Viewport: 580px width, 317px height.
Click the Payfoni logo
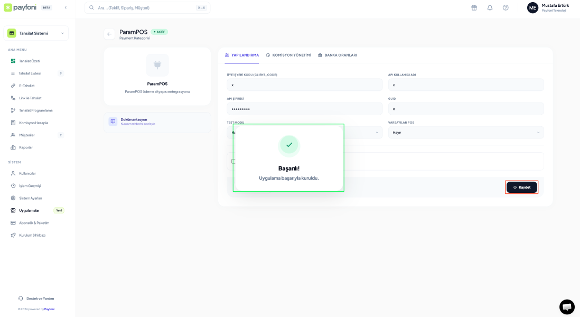[21, 7]
